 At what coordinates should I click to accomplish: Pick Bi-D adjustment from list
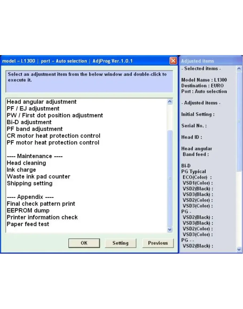coord(29,122)
